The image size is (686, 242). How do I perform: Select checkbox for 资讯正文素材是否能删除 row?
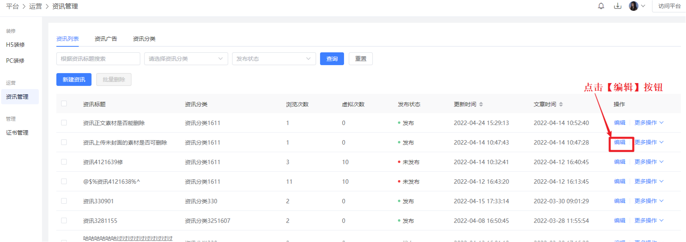pos(64,123)
